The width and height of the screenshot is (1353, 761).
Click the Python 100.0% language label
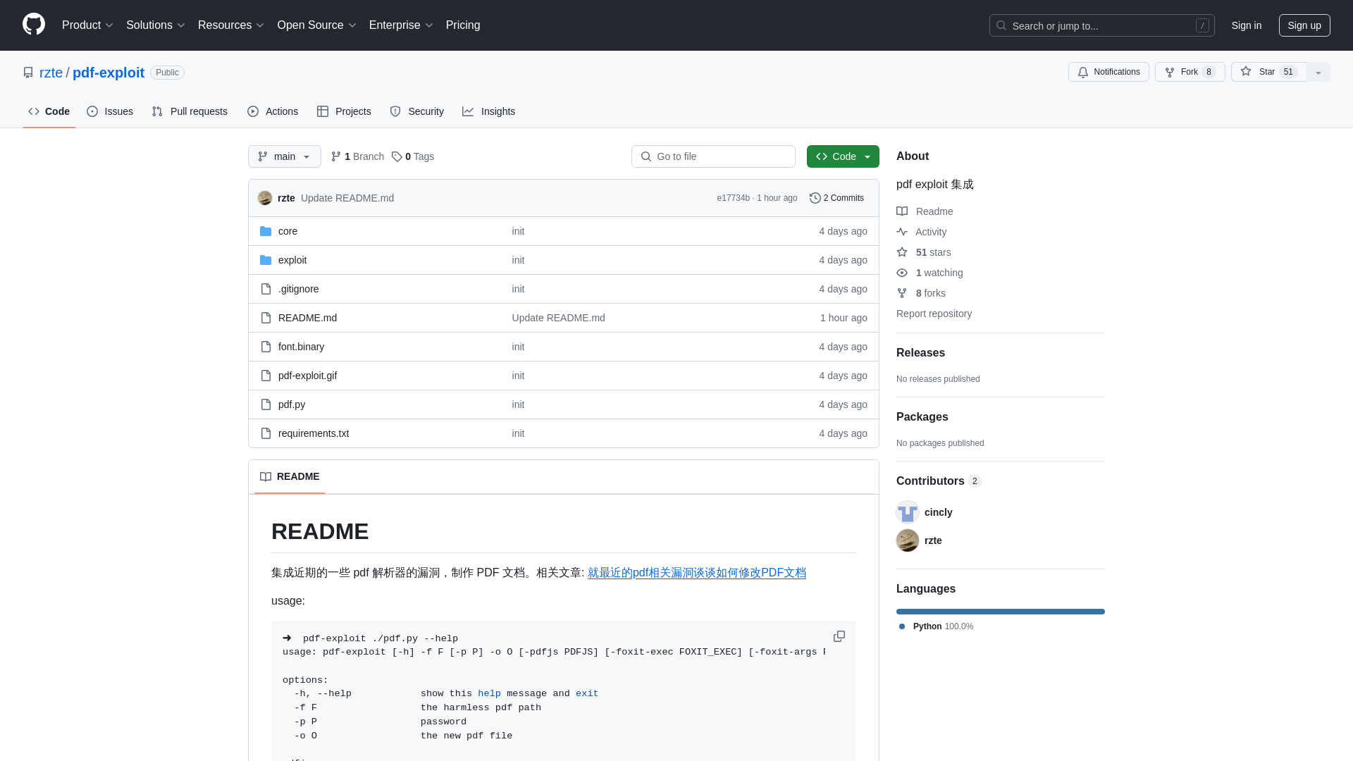(x=936, y=626)
